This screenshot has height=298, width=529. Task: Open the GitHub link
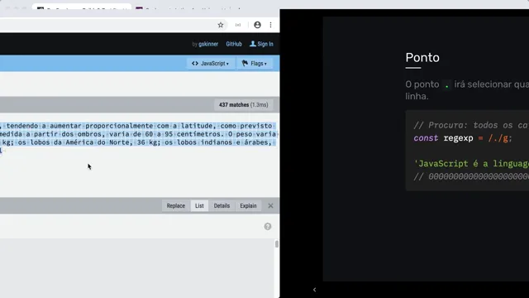[x=234, y=44]
